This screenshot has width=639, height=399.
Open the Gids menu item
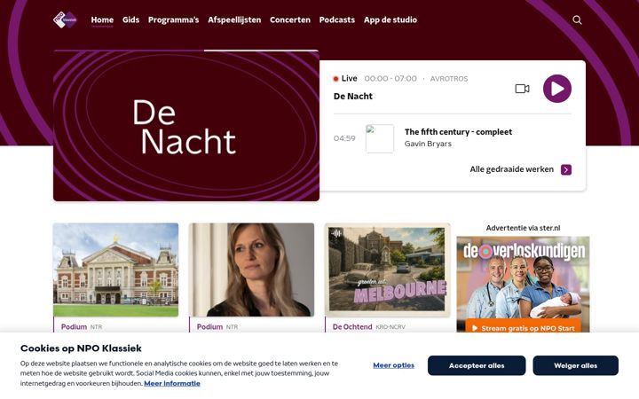pyautogui.click(x=130, y=20)
